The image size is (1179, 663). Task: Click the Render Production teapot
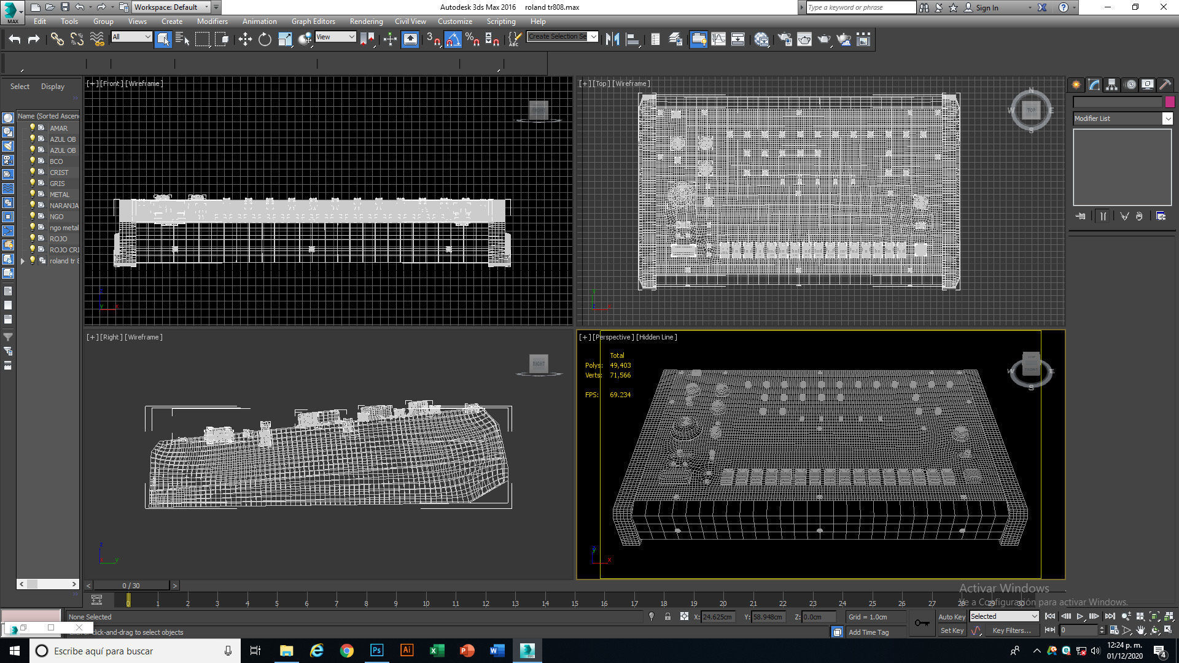pos(824,39)
